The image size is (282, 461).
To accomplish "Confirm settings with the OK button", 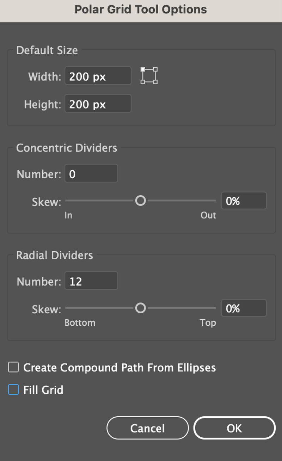I will tap(234, 428).
